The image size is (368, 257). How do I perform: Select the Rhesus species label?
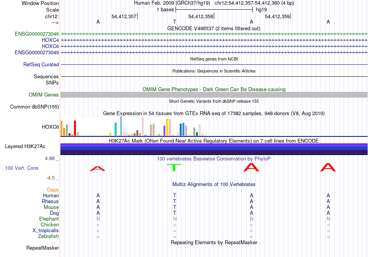(50, 201)
